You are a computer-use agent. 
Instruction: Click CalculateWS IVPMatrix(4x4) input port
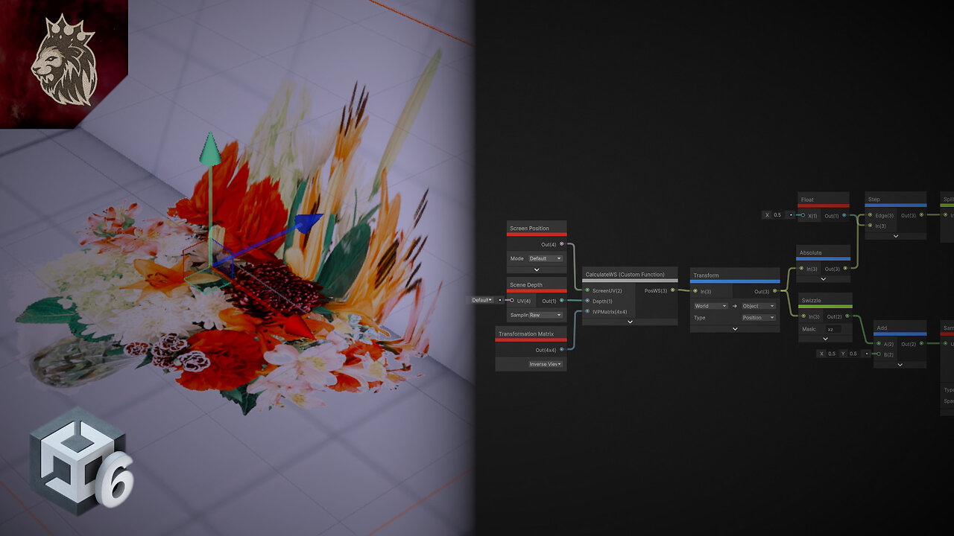click(587, 311)
